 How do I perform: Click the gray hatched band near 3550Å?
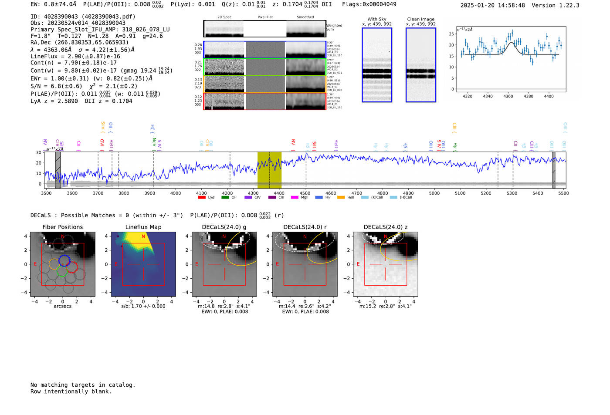click(x=58, y=170)
